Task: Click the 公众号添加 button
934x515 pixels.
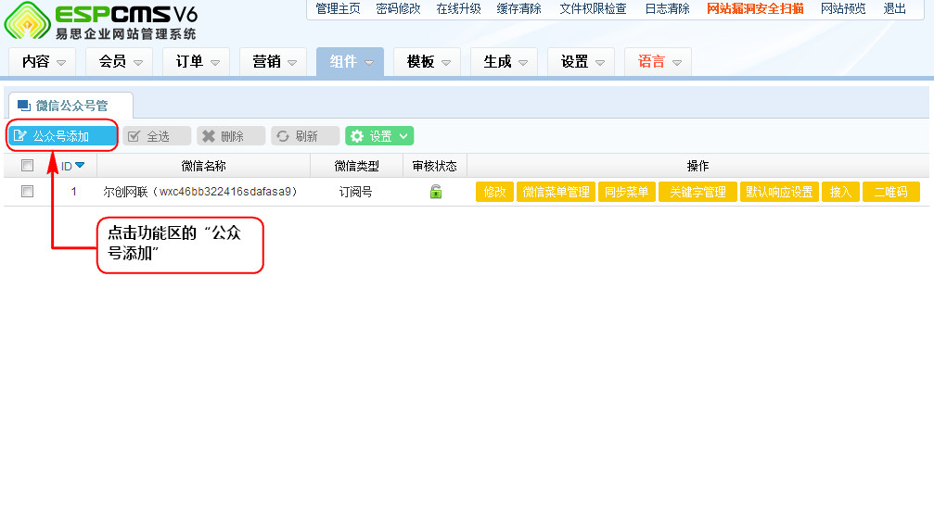Action: click(62, 135)
